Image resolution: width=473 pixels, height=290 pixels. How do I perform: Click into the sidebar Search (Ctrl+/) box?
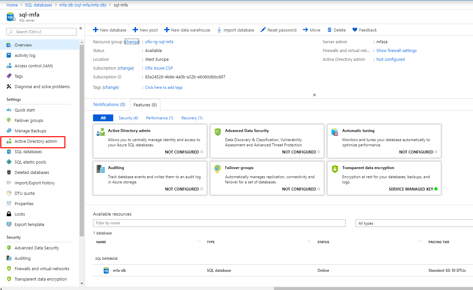coord(42,32)
